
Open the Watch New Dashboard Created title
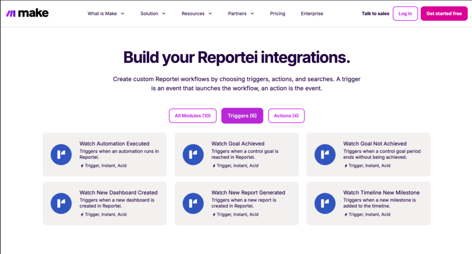point(118,193)
